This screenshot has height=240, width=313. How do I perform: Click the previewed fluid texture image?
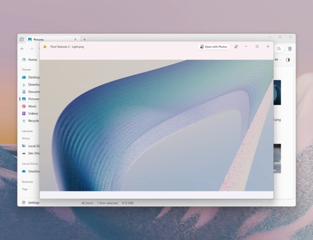[156, 125]
